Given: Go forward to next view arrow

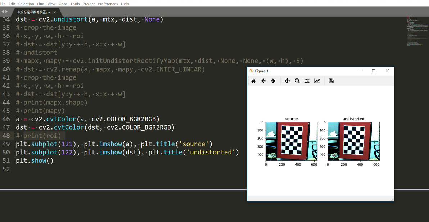Looking at the screenshot, I should pyautogui.click(x=273, y=81).
